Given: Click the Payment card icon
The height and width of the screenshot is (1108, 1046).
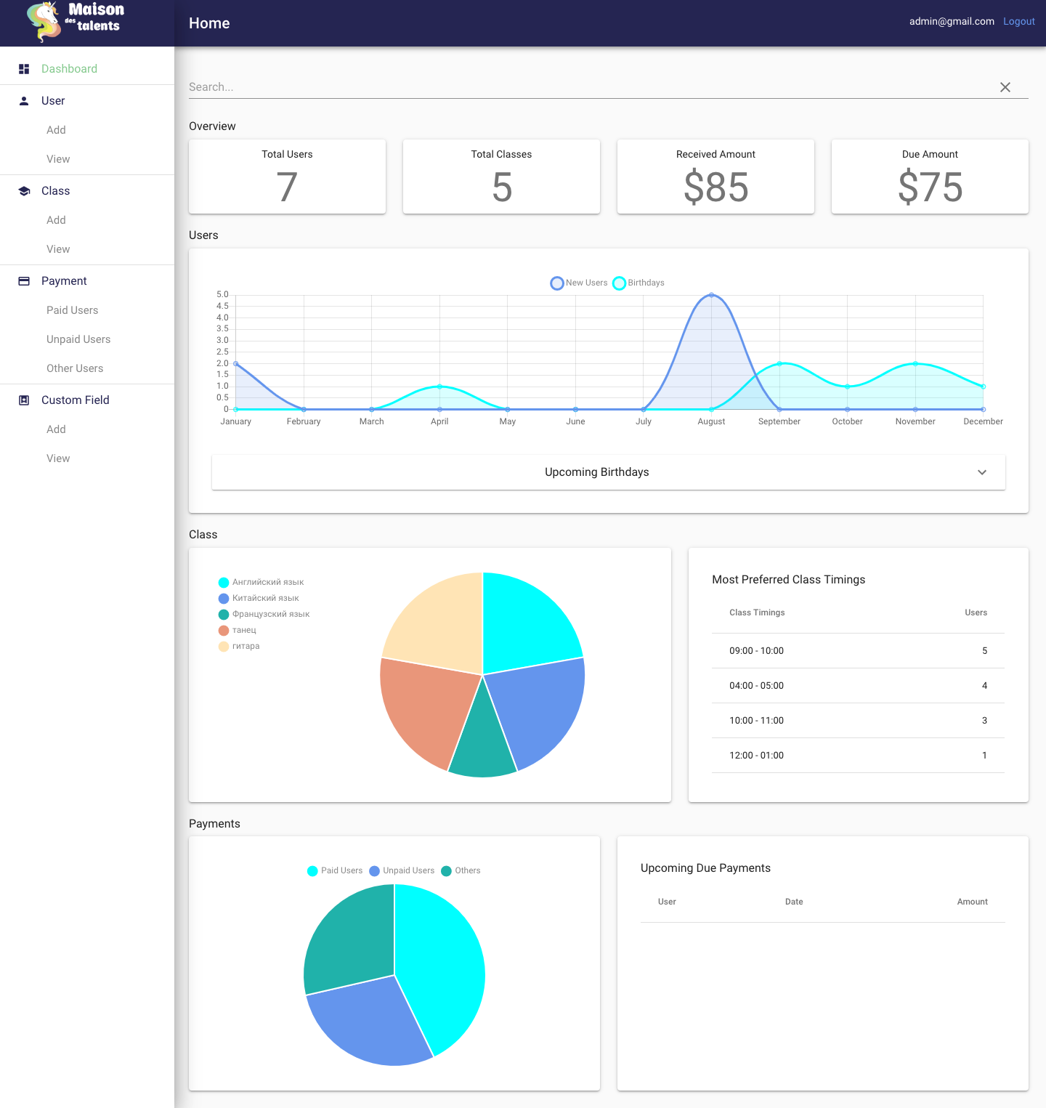Looking at the screenshot, I should (x=24, y=281).
